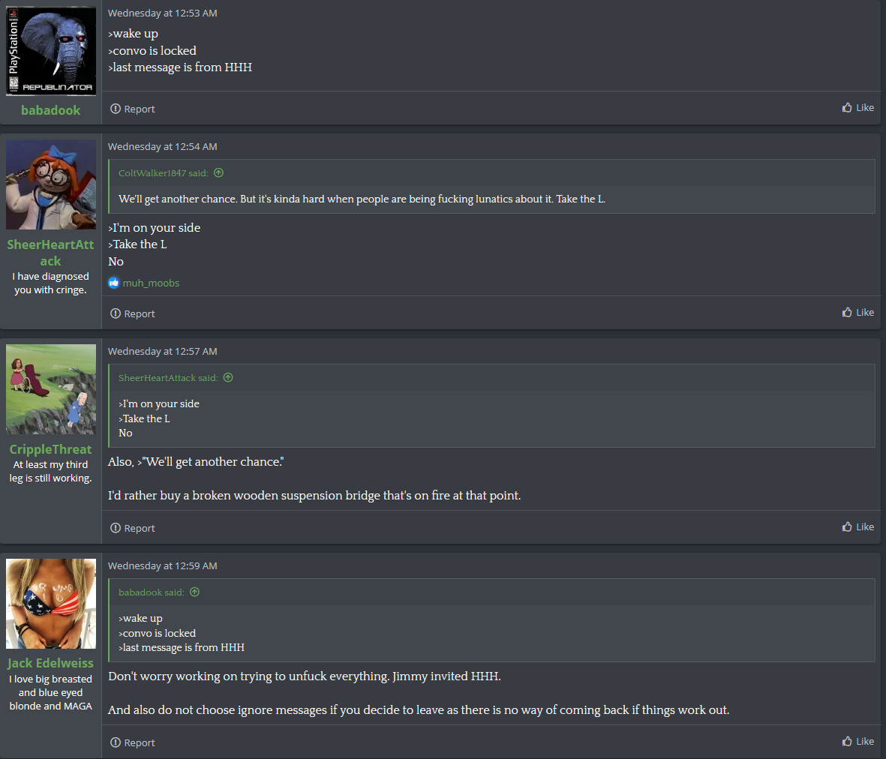Open CrippleThreat's profile via username

51,449
